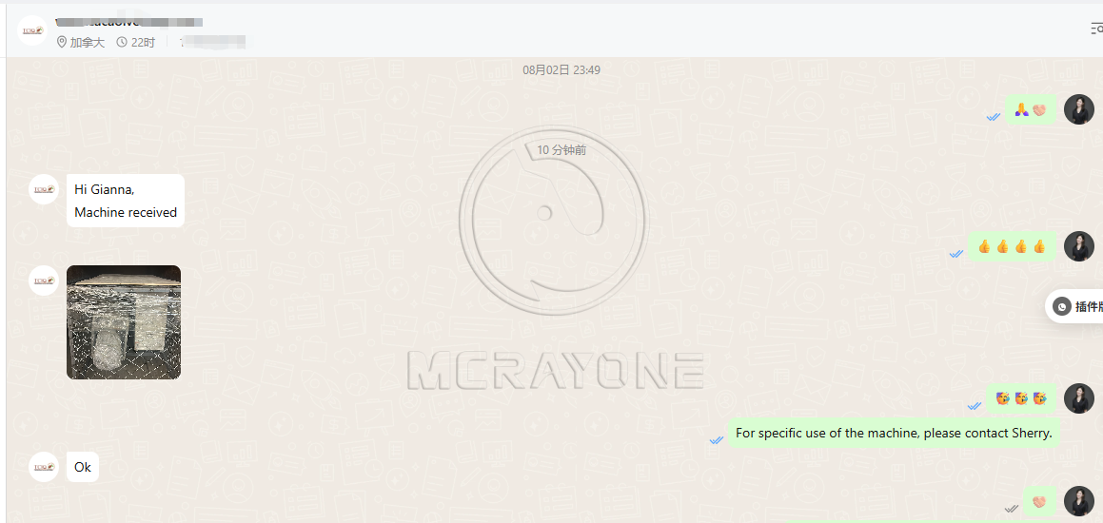Select the "Hi Gianna, Machine received" message bubble
The width and height of the screenshot is (1103, 523).
click(x=126, y=201)
